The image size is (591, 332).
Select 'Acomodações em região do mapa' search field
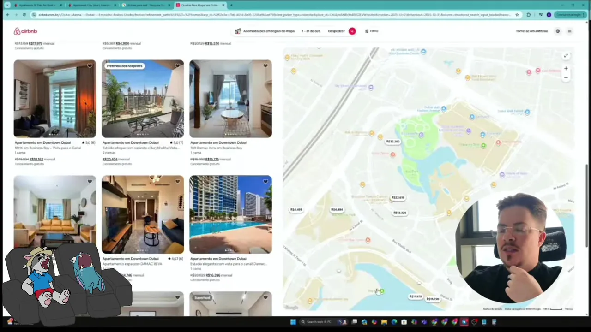click(265, 31)
